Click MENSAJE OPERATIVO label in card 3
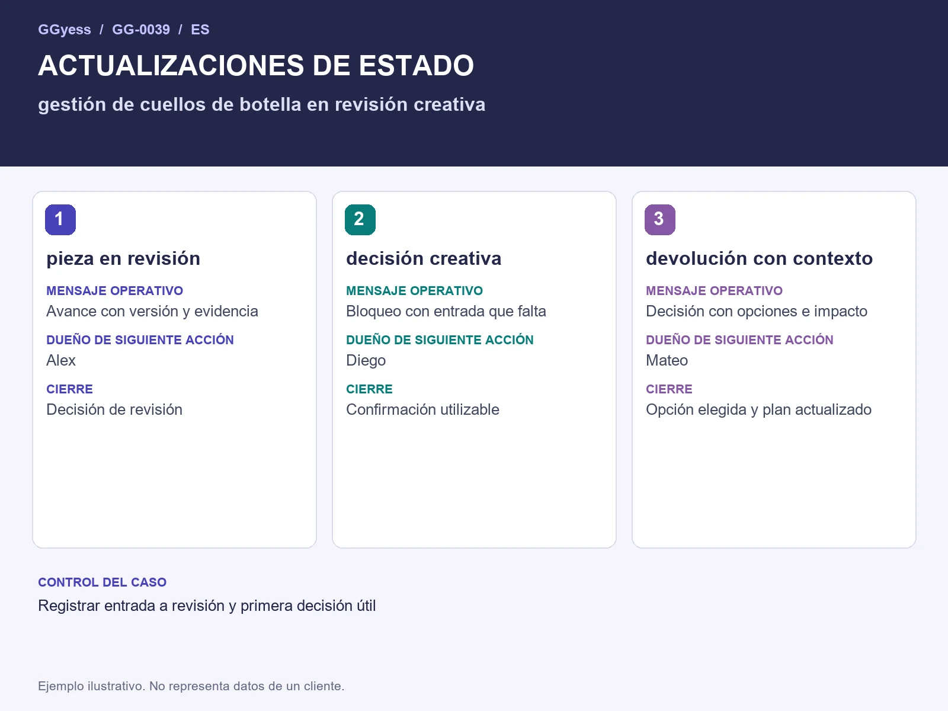The image size is (948, 711). [x=714, y=291]
